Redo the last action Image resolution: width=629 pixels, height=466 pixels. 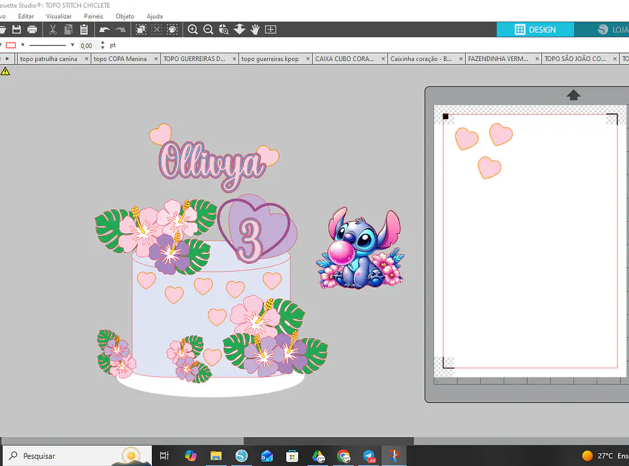tap(121, 29)
